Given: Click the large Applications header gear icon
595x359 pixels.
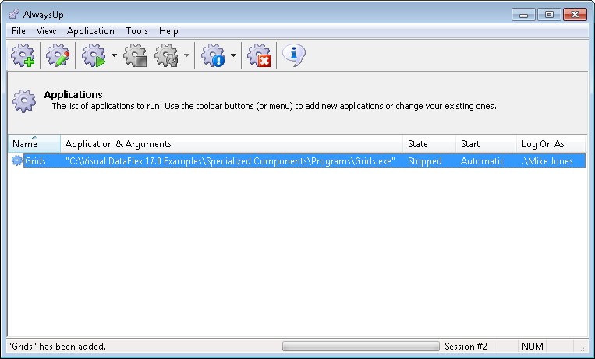Looking at the screenshot, I should [24, 100].
